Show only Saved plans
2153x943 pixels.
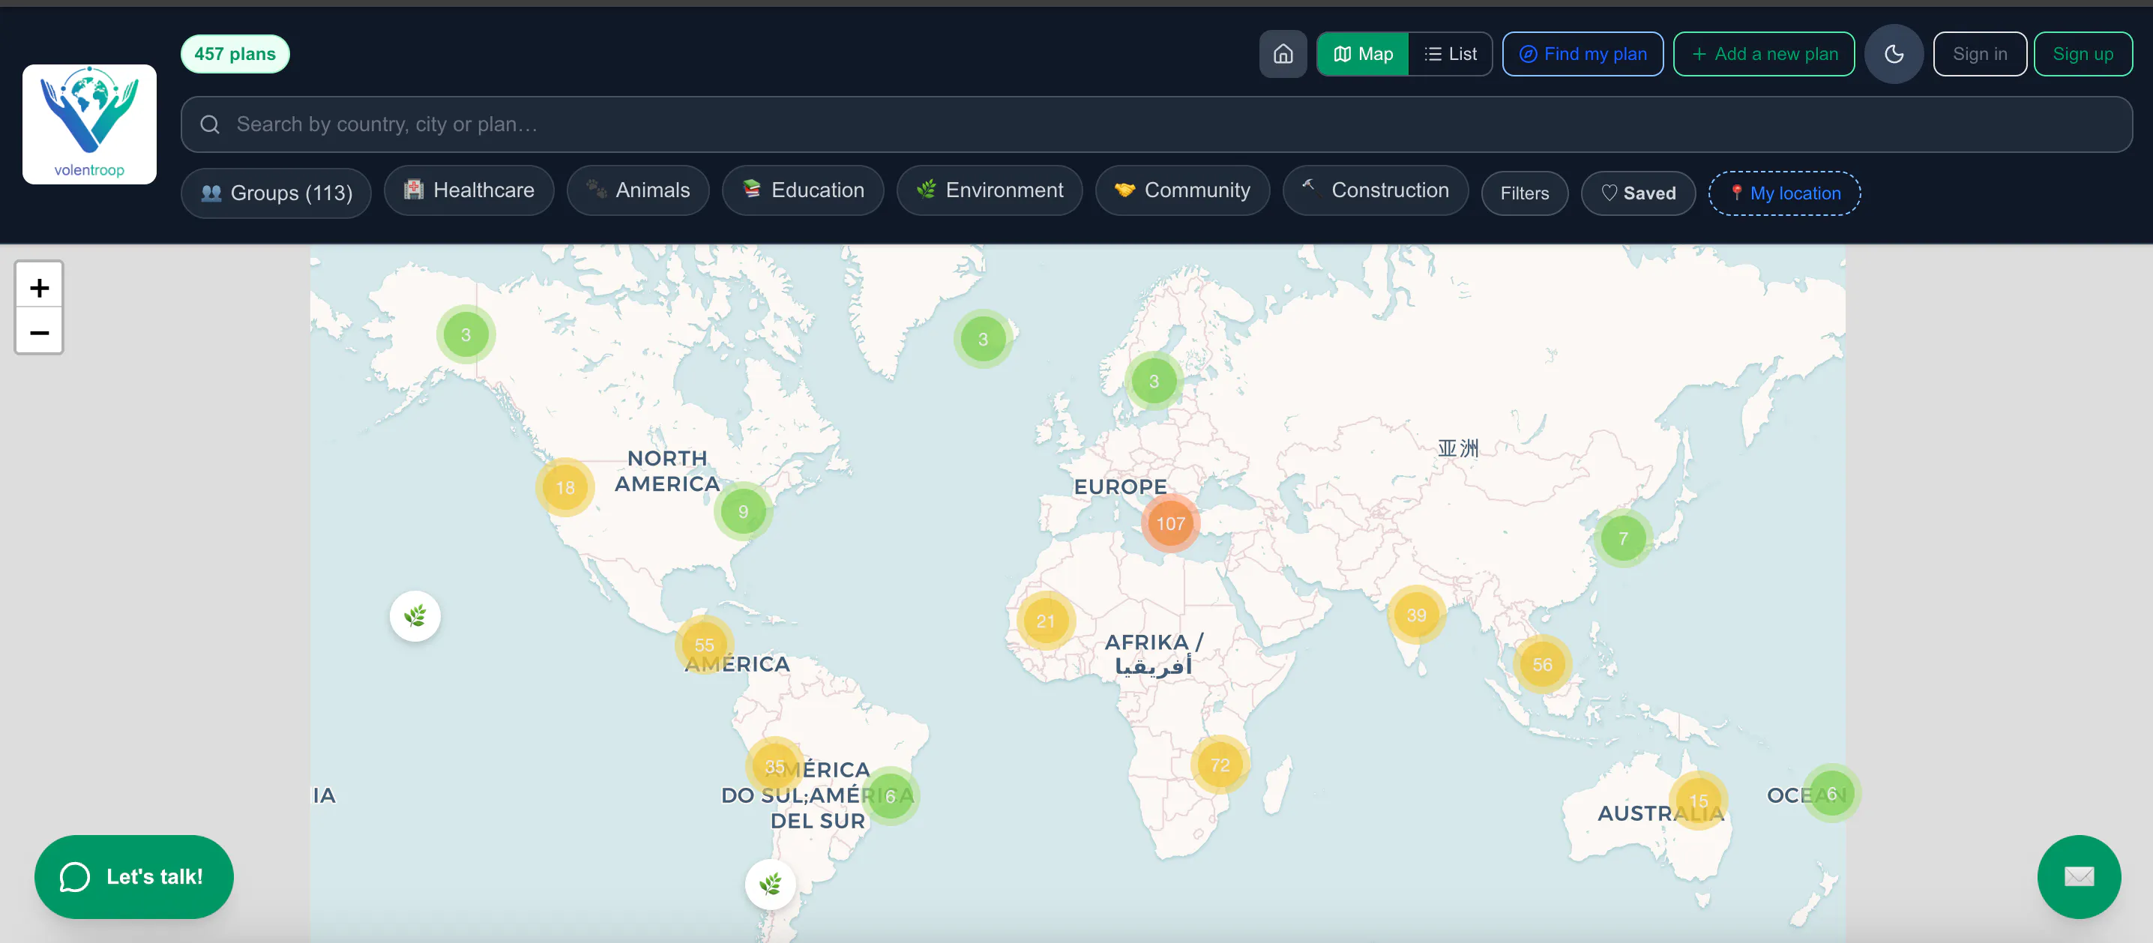[x=1638, y=193]
